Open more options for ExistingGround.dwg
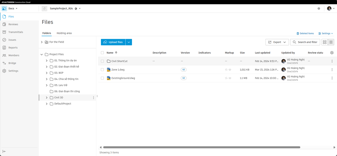The image size is (337, 156). tap(332, 78)
